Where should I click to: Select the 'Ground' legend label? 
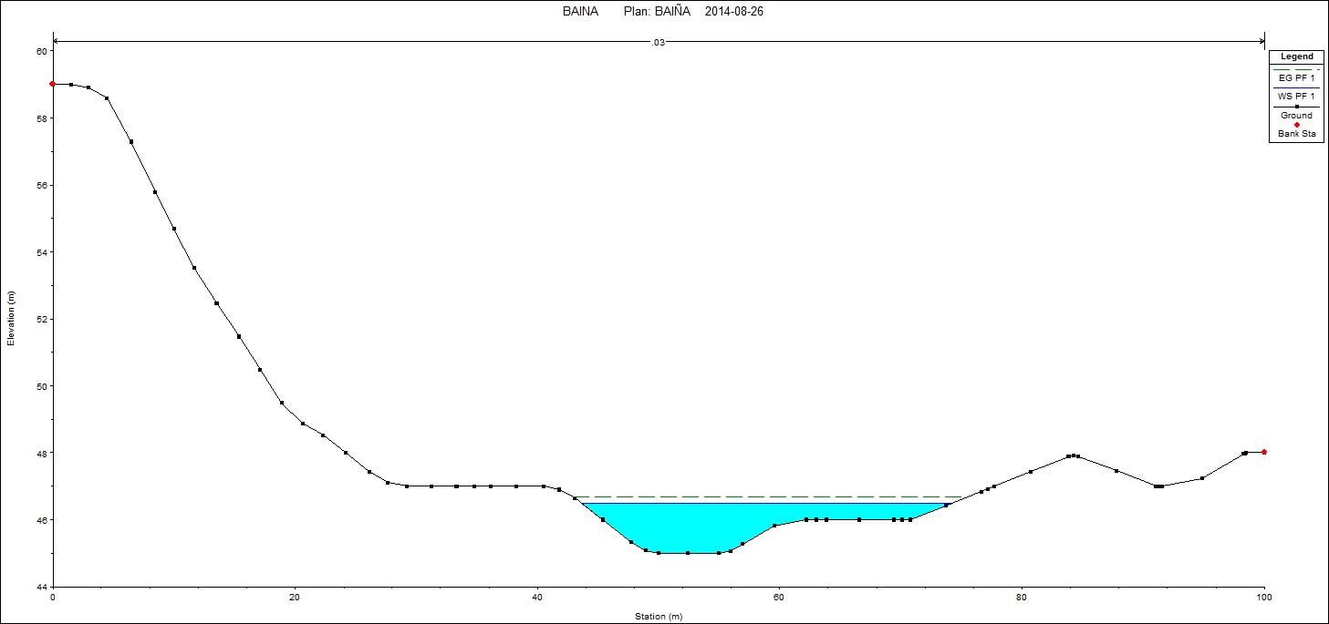click(1296, 116)
